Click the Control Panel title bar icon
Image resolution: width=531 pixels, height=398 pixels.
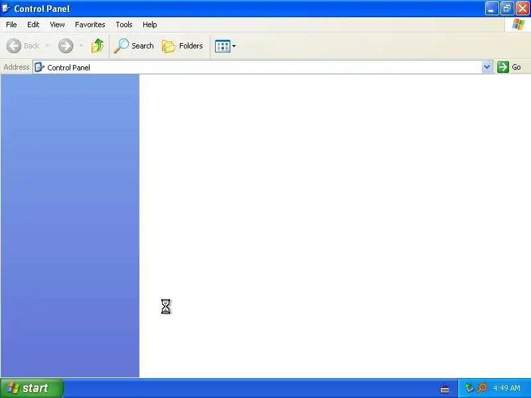[6, 8]
